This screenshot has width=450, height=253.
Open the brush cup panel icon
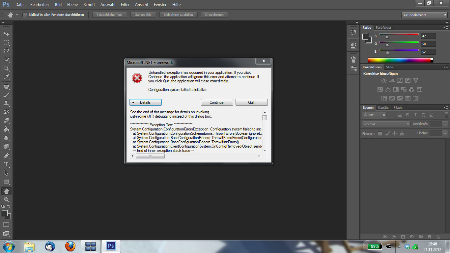coord(353,59)
